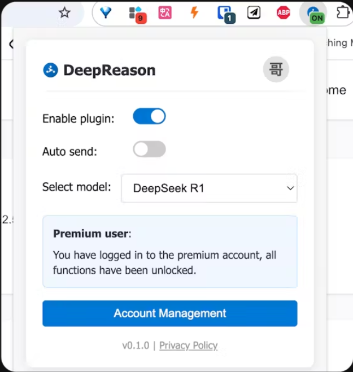
Task: Click the Enable plugin label
Action: pyautogui.click(x=79, y=119)
